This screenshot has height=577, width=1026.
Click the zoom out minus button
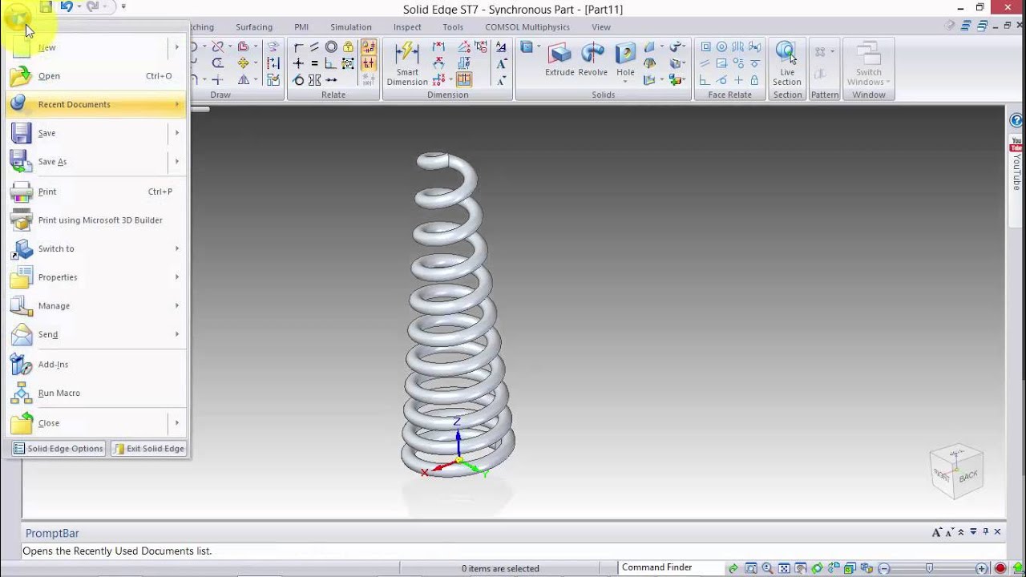[884, 568]
